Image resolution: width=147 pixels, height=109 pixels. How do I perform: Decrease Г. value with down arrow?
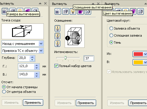37,68
